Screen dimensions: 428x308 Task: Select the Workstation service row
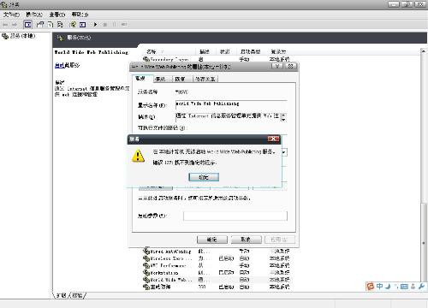click(x=217, y=273)
